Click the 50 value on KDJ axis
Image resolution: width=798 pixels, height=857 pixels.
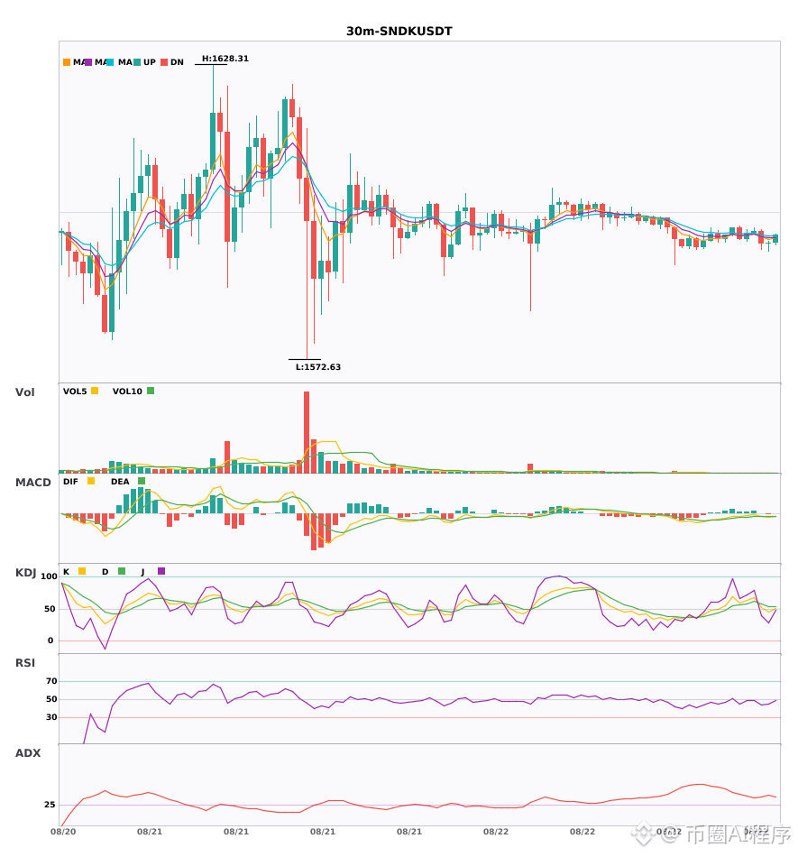coord(50,609)
